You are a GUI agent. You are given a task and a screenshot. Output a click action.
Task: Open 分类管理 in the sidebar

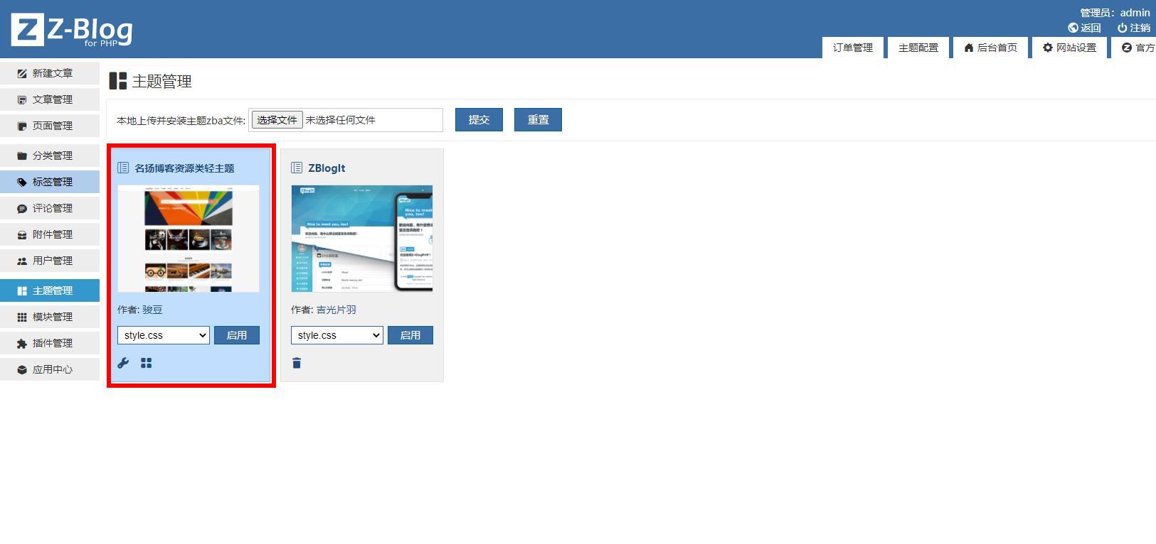click(x=50, y=156)
